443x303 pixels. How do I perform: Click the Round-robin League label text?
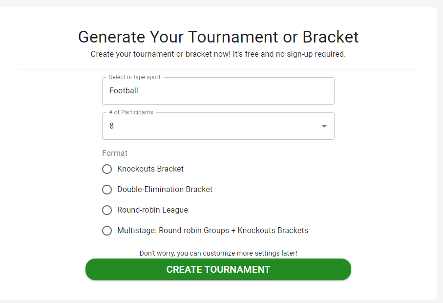coord(152,210)
